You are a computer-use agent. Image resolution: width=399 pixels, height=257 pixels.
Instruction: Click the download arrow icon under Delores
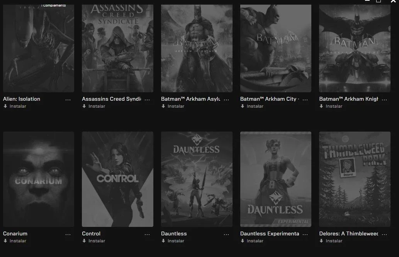tap(321, 241)
